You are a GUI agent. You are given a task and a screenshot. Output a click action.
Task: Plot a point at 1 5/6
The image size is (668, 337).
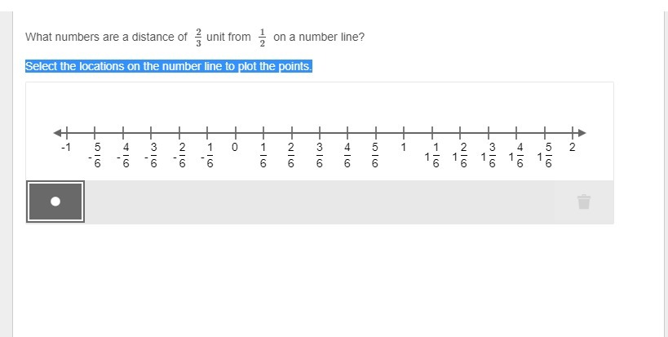545,133
